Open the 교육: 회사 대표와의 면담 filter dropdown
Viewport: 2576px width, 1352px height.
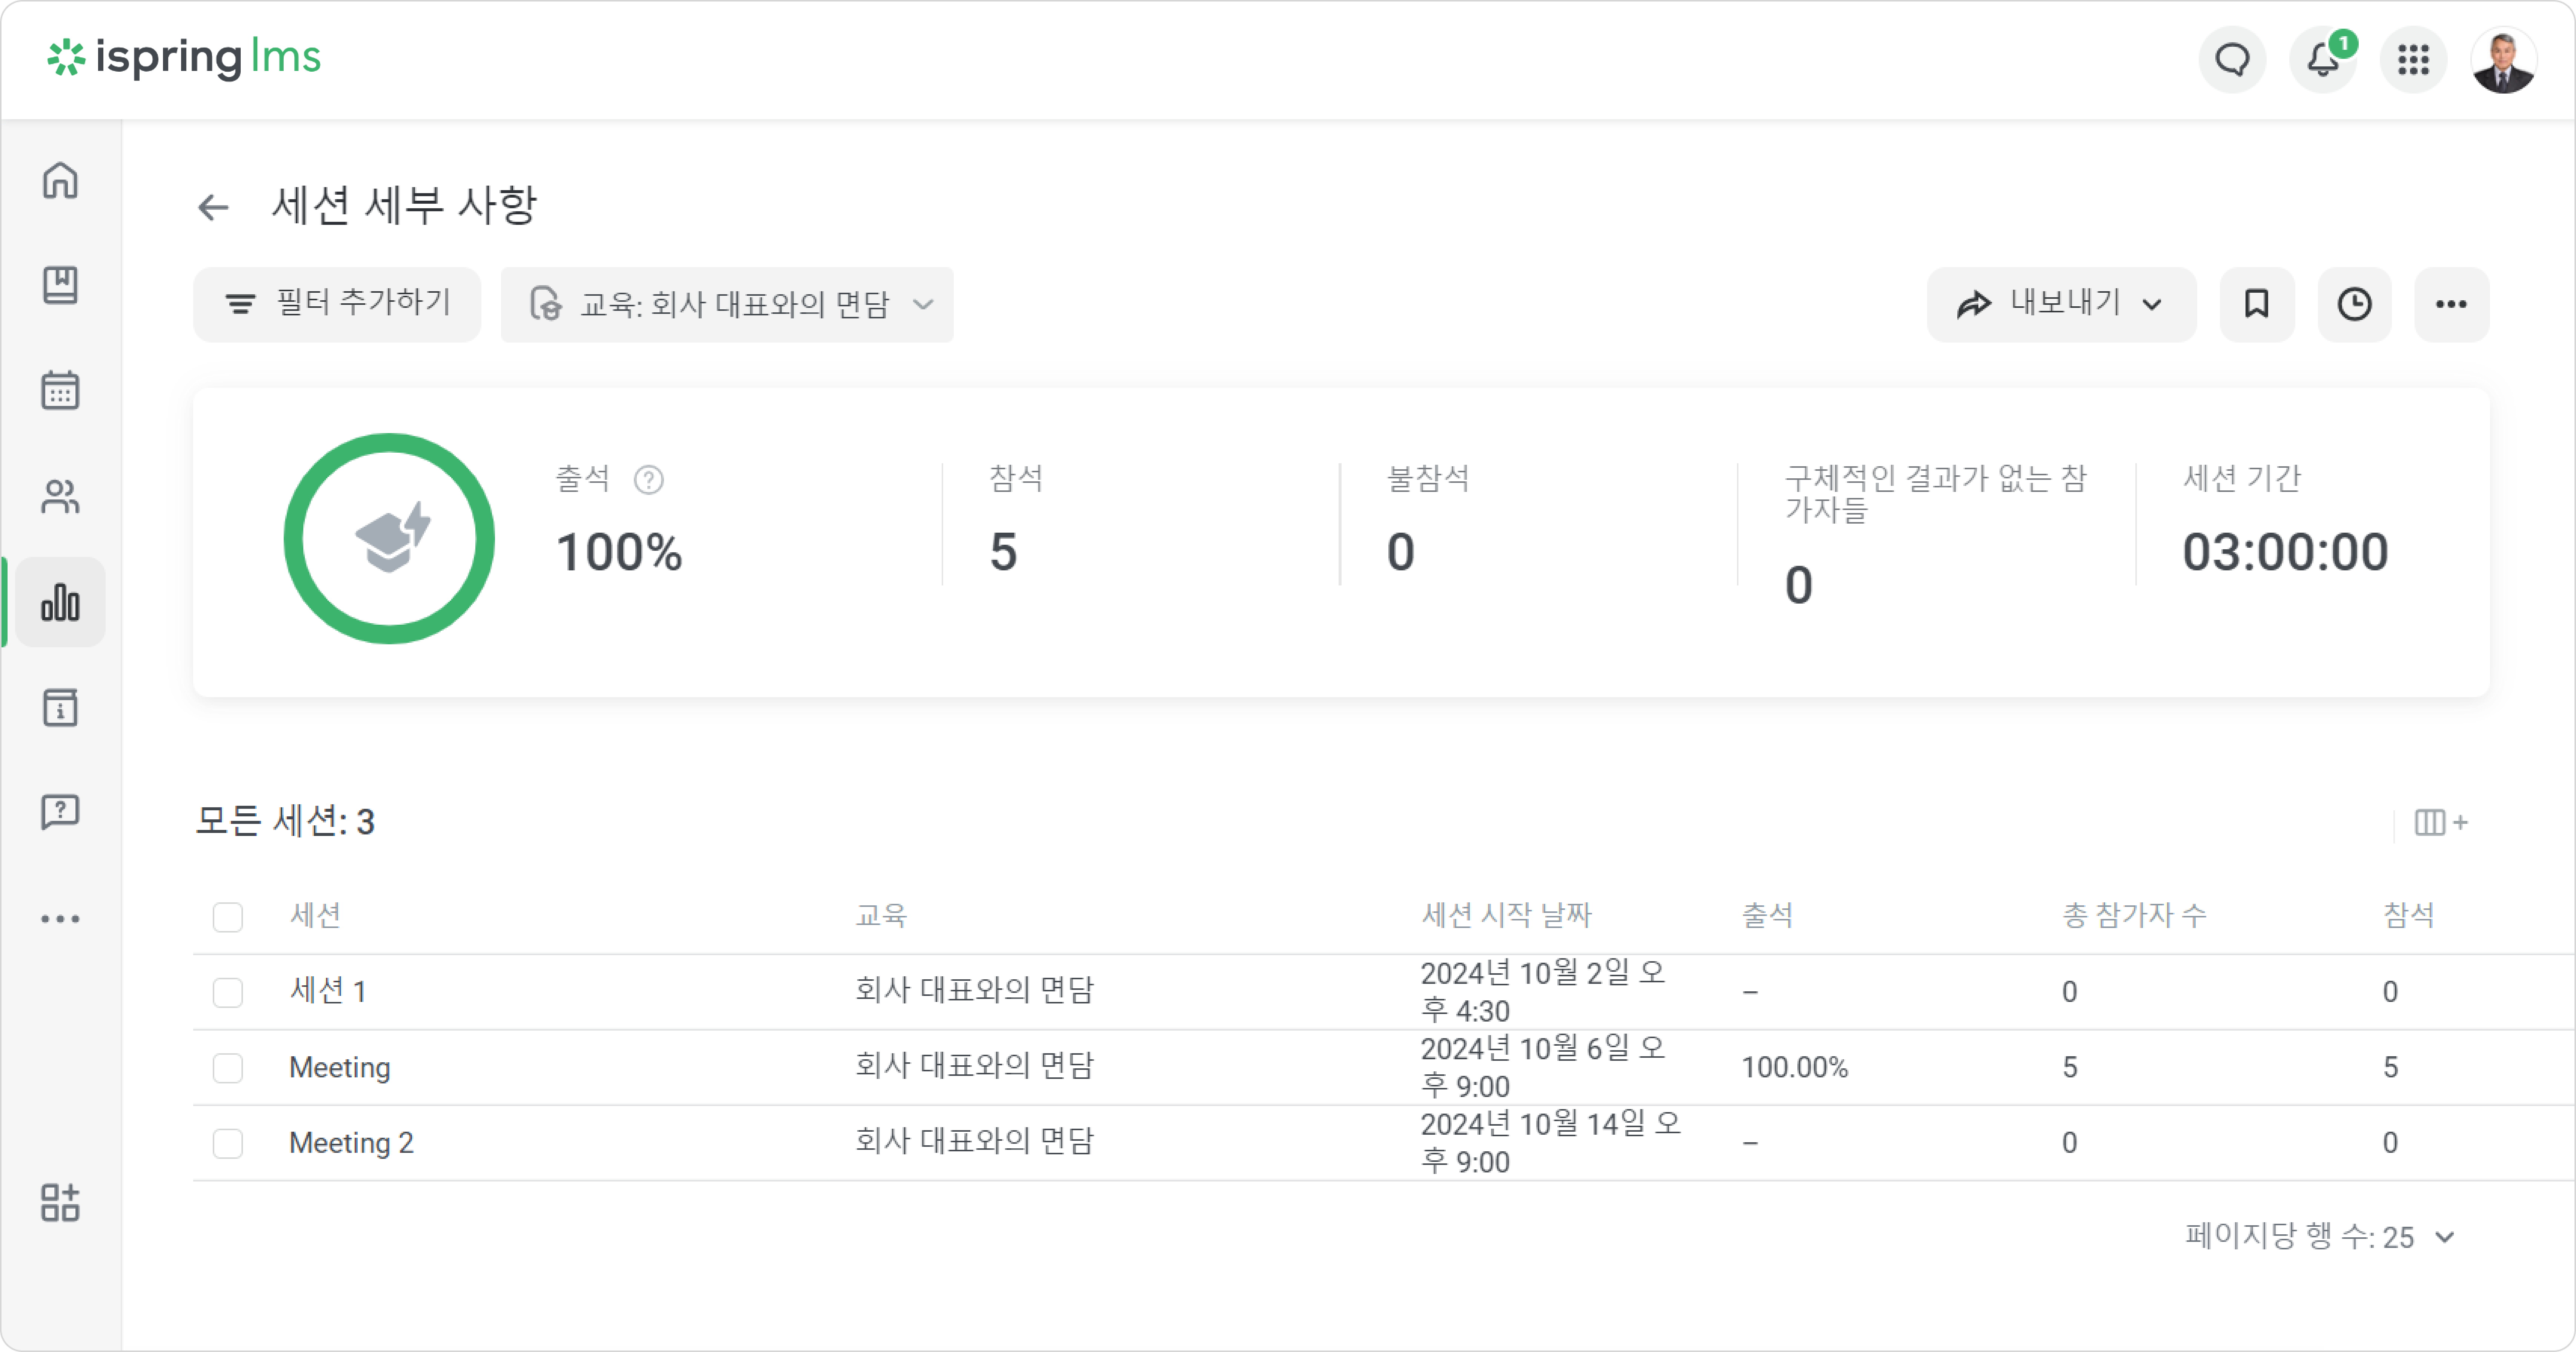(727, 304)
